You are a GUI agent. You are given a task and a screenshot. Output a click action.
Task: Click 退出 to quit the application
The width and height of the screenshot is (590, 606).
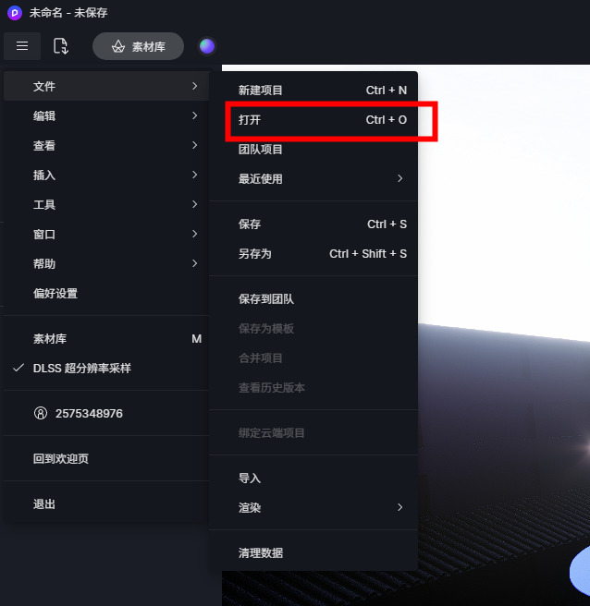106,504
